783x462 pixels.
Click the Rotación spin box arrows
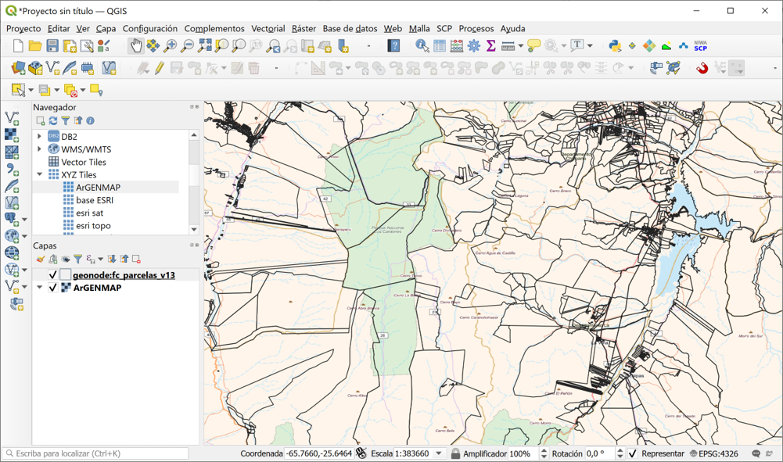click(620, 453)
